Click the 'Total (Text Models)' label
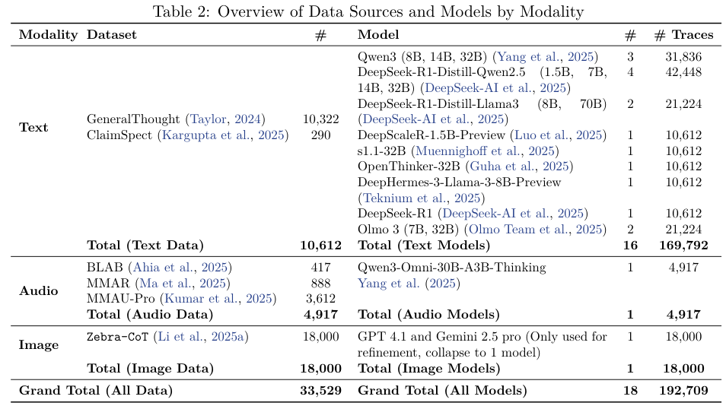Image resolution: width=726 pixels, height=406 pixels. [424, 245]
